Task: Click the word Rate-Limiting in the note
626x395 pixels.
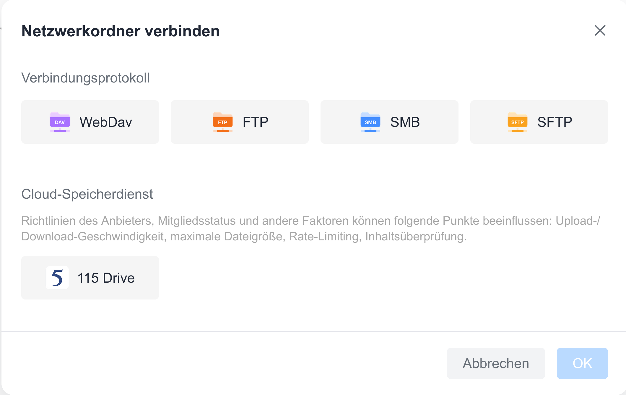Action: click(323, 237)
